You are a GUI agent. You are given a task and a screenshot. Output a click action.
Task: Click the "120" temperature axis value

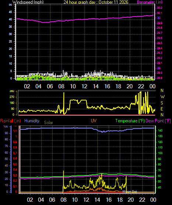[x=160, y=142]
